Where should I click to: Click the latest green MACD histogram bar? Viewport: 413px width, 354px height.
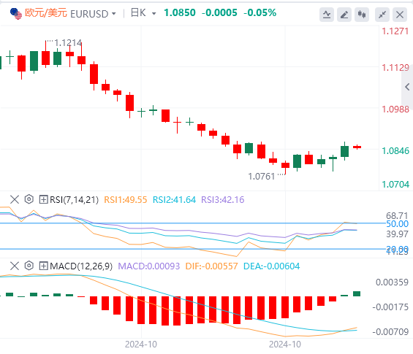(357, 293)
